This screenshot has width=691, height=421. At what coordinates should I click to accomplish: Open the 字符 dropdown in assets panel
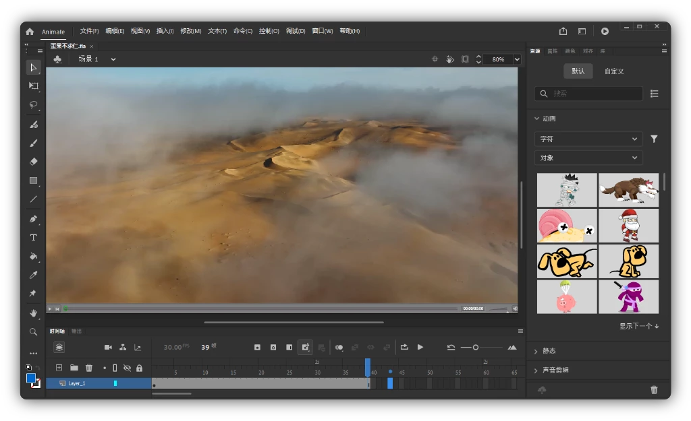588,139
